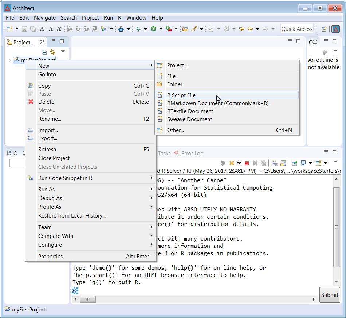346x318 pixels.
Task: Click the Open Type folder toolbar icon
Action: (185, 29)
